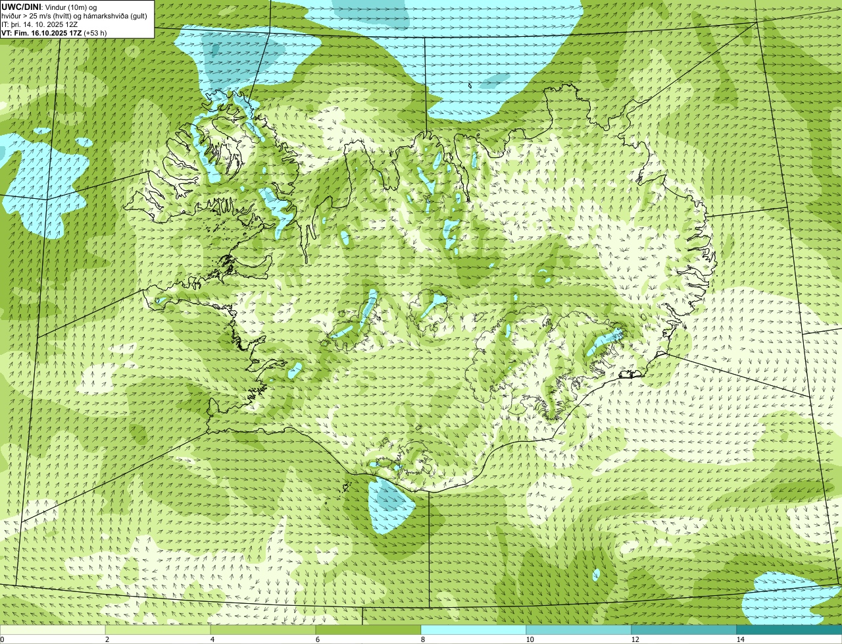Click the 8–10 m/s light cyan legend segment
Image resolution: width=842 pixels, height=644 pixels.
tap(474, 630)
